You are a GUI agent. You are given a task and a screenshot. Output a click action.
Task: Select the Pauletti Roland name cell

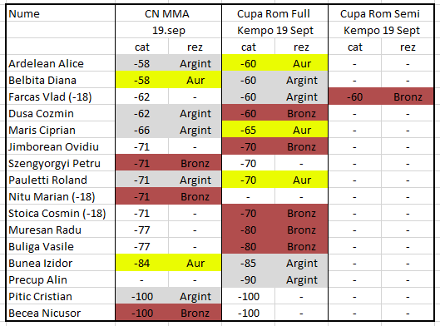tap(61, 180)
